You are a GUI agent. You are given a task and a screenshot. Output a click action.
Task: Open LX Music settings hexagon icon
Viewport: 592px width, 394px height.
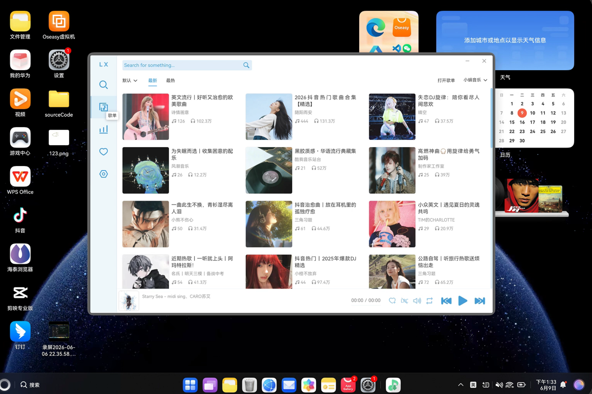[x=103, y=174]
